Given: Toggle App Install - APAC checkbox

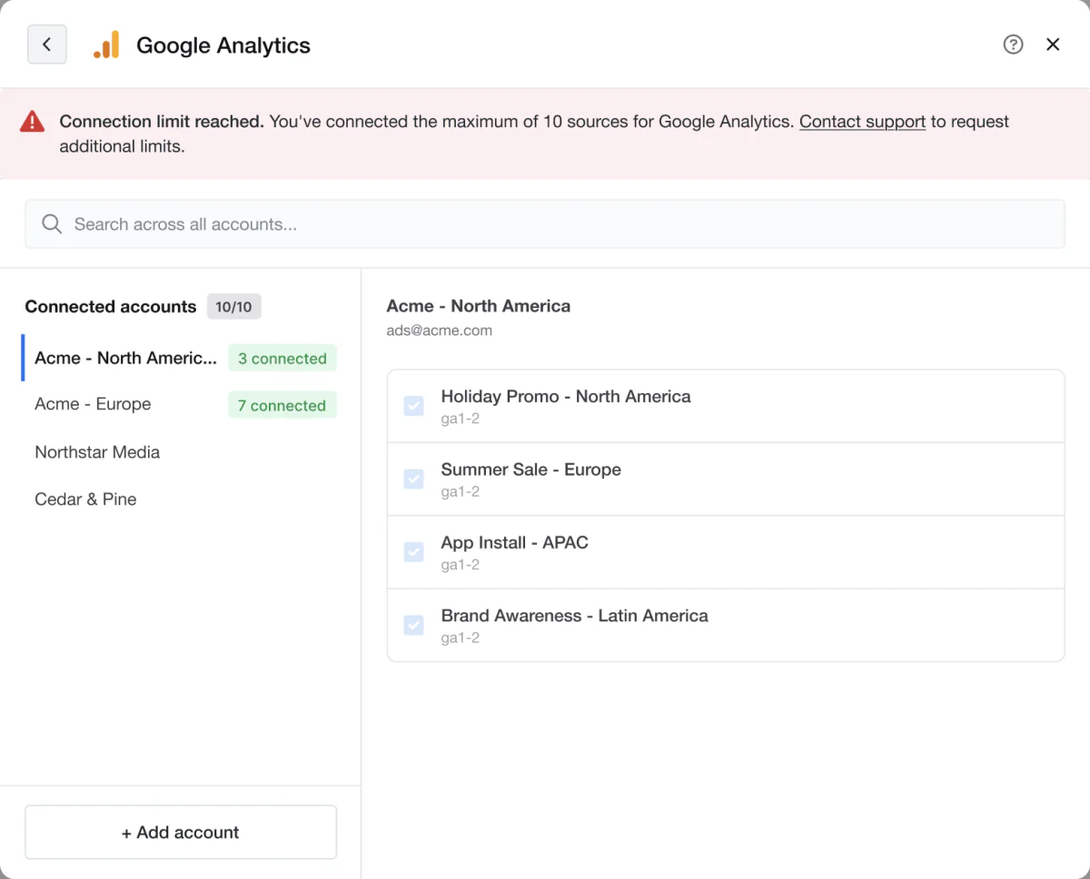Looking at the screenshot, I should tap(413, 551).
